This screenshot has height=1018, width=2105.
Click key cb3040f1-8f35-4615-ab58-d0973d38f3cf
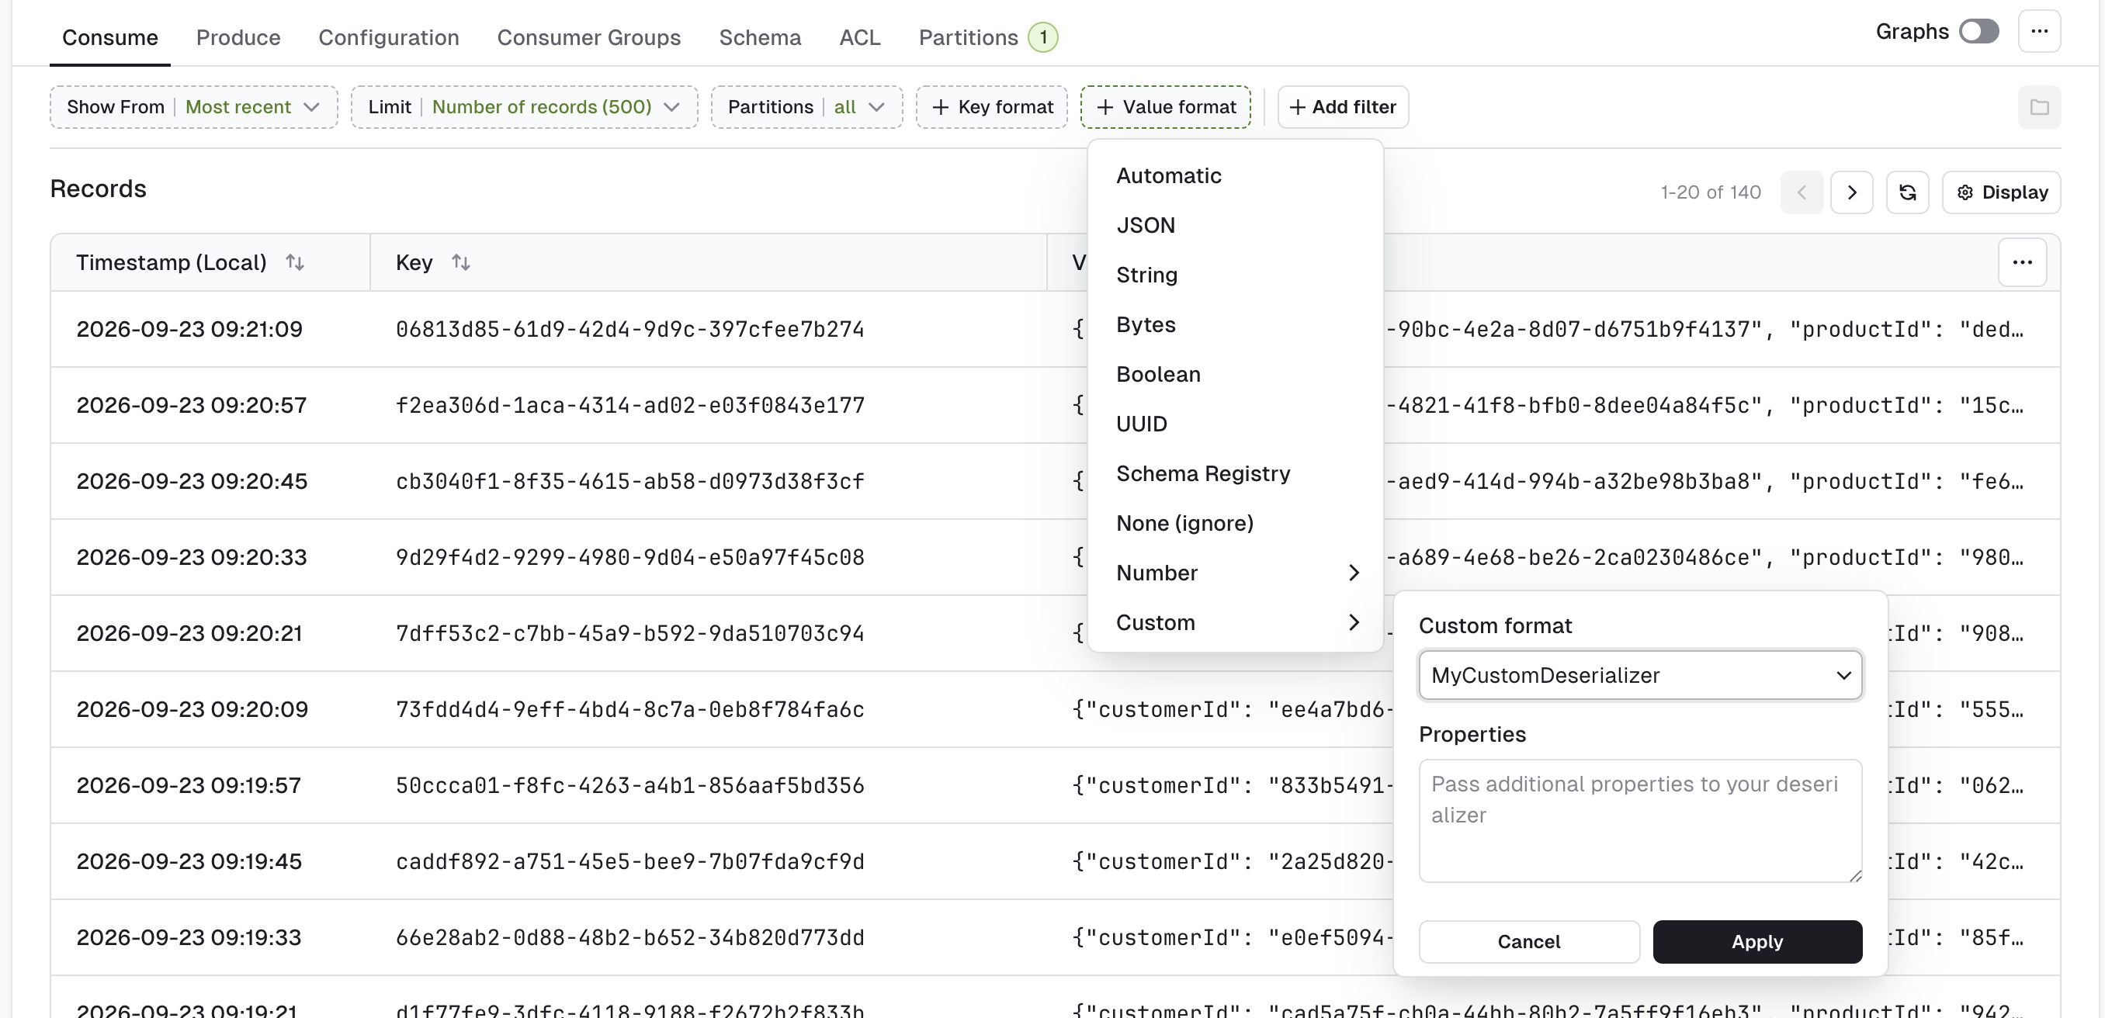pyautogui.click(x=629, y=481)
